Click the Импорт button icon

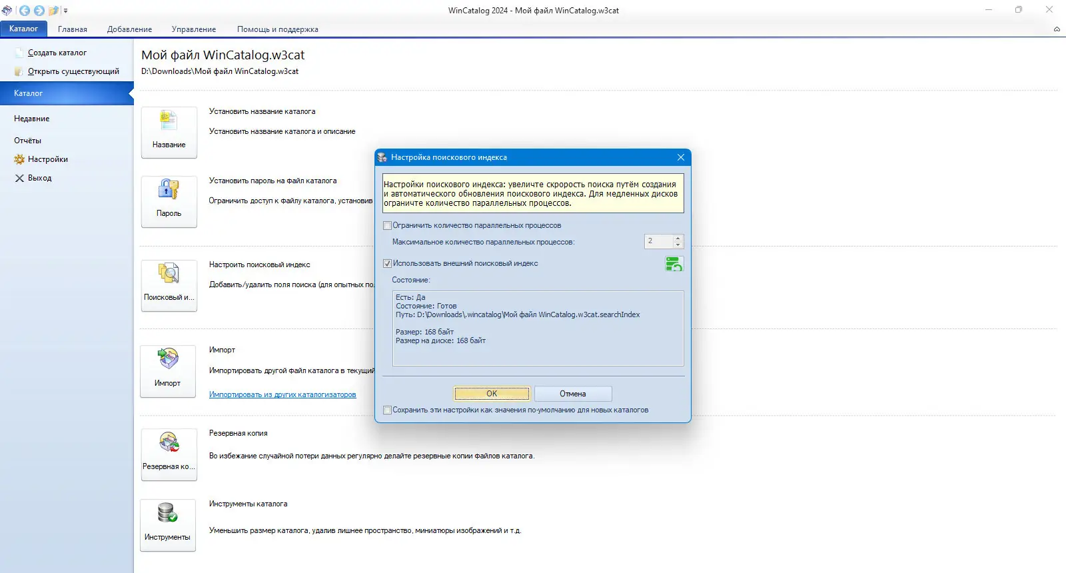click(168, 358)
